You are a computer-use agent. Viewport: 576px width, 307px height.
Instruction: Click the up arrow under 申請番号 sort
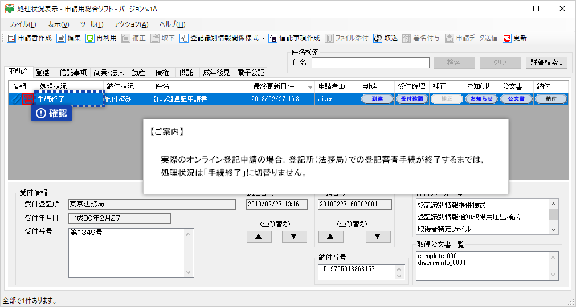coord(330,237)
